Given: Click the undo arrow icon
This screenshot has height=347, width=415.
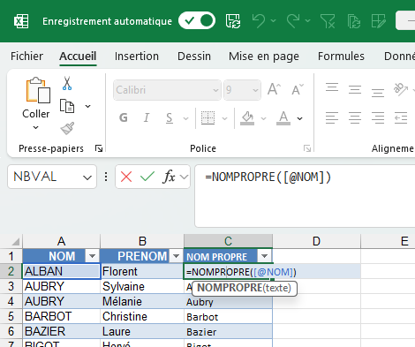Looking at the screenshot, I should [x=259, y=21].
